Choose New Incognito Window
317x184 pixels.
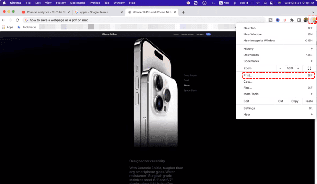point(276,41)
